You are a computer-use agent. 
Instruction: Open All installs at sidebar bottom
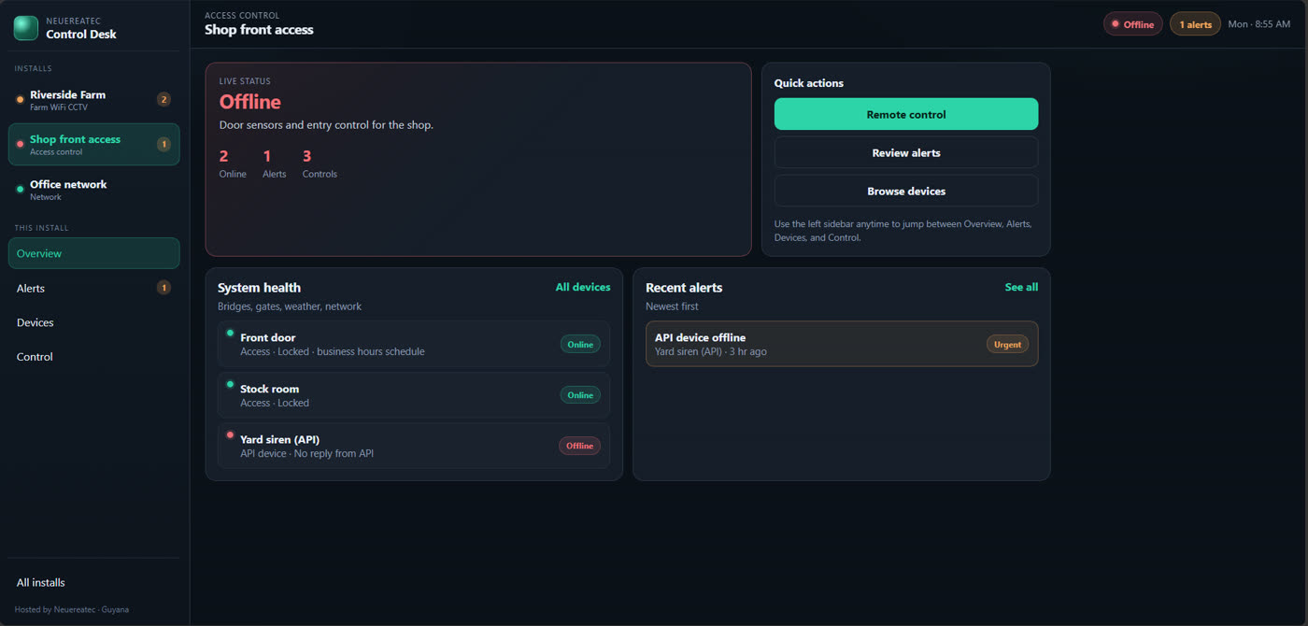93,582
